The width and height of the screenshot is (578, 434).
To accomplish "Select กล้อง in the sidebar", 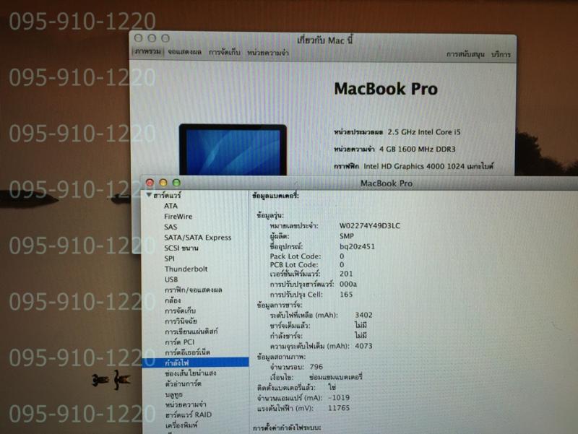I will coord(173,300).
